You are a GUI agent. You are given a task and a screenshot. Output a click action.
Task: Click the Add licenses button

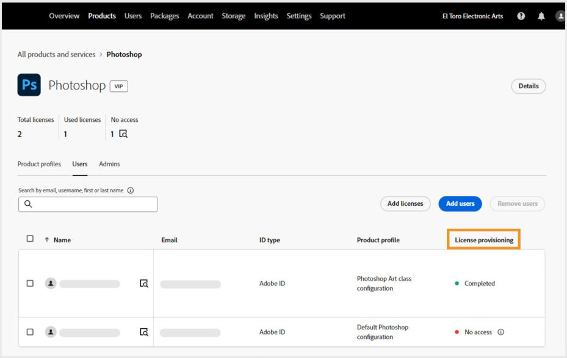pyautogui.click(x=405, y=203)
